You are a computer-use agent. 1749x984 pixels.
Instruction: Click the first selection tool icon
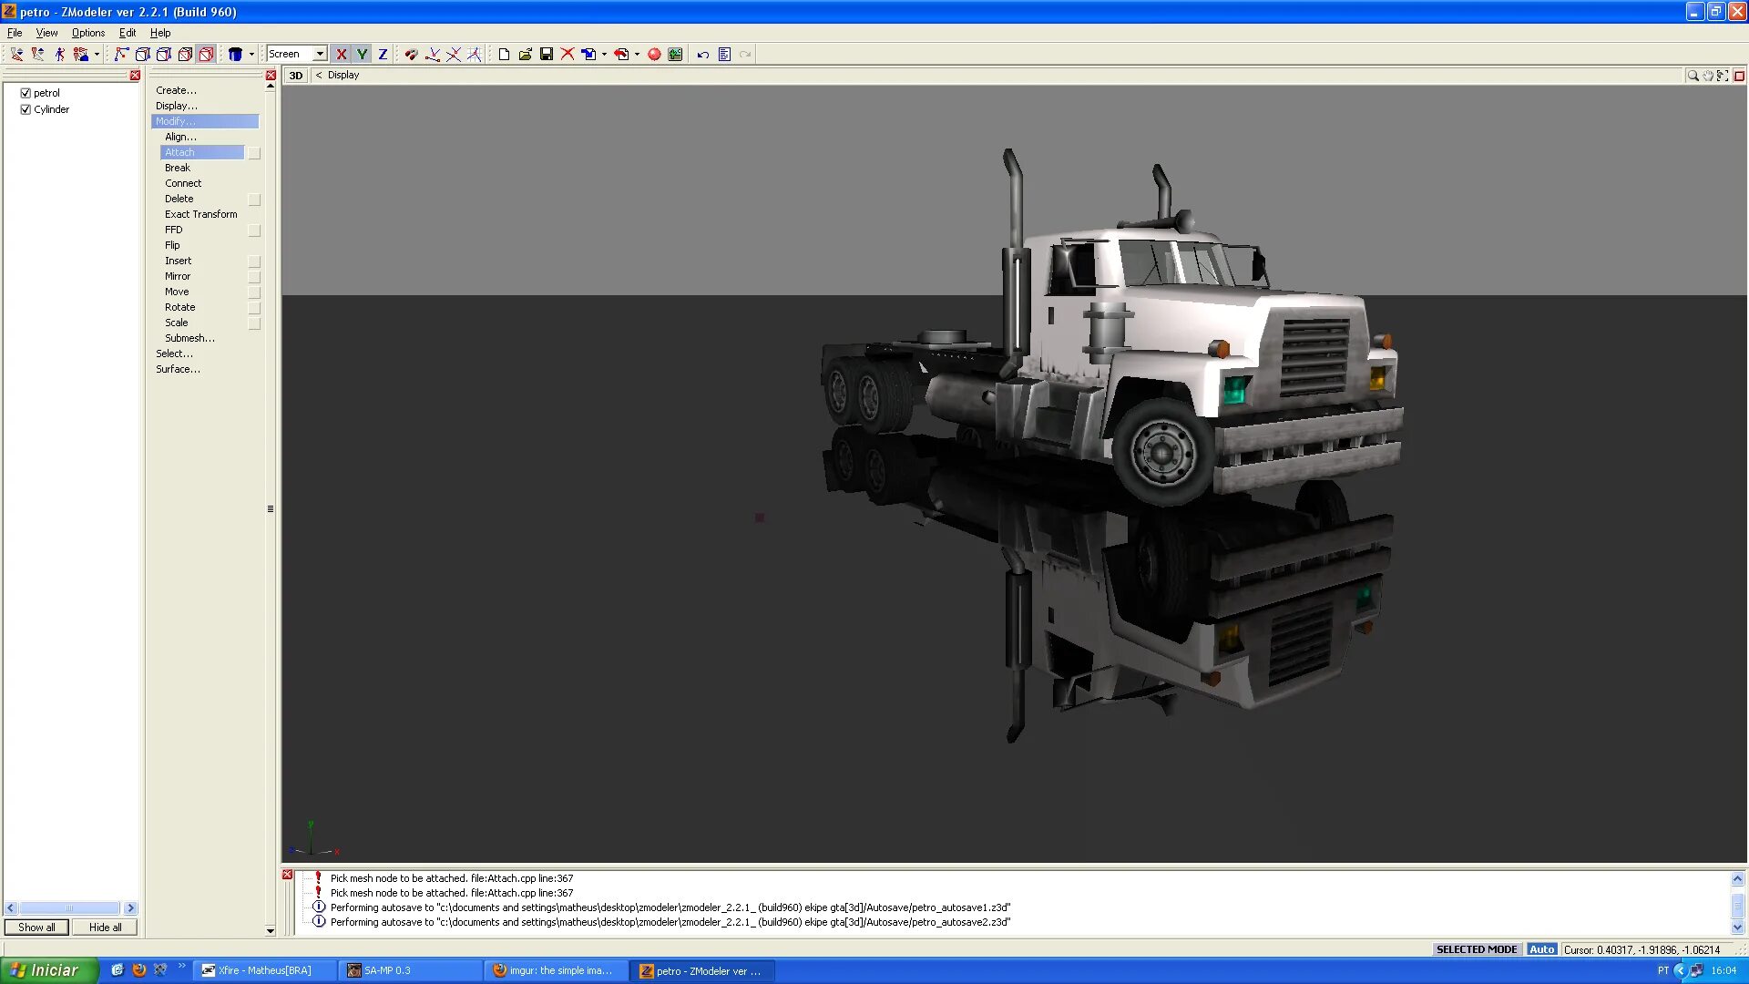click(16, 55)
